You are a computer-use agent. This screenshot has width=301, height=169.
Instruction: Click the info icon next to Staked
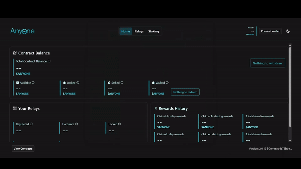coord(122,82)
